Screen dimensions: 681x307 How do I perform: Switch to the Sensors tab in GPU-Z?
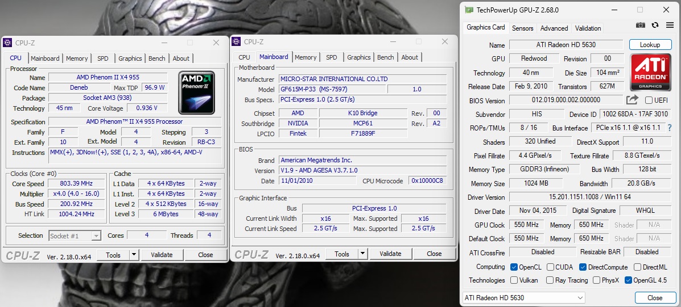[522, 28]
